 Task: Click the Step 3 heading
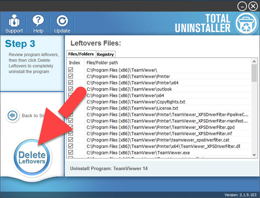click(20, 44)
